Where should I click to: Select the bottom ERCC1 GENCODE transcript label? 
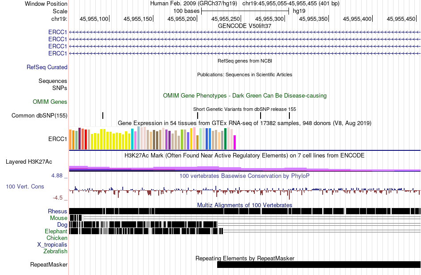pyautogui.click(x=58, y=54)
